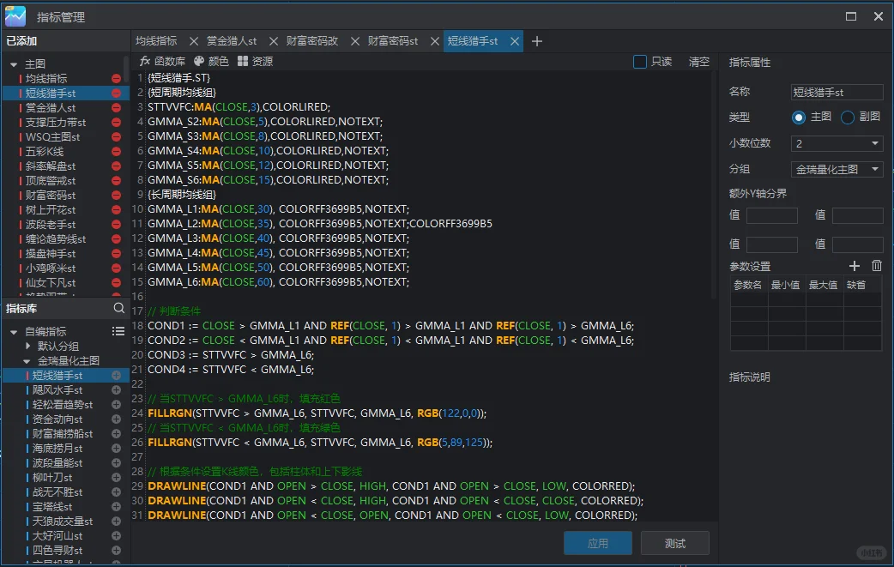Screen dimensions: 894x567
Task: Click the 测试 test button
Action: click(x=675, y=543)
